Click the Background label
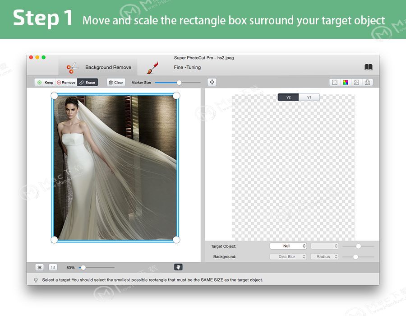Image resolution: width=406 pixels, height=316 pixels. [x=225, y=256]
